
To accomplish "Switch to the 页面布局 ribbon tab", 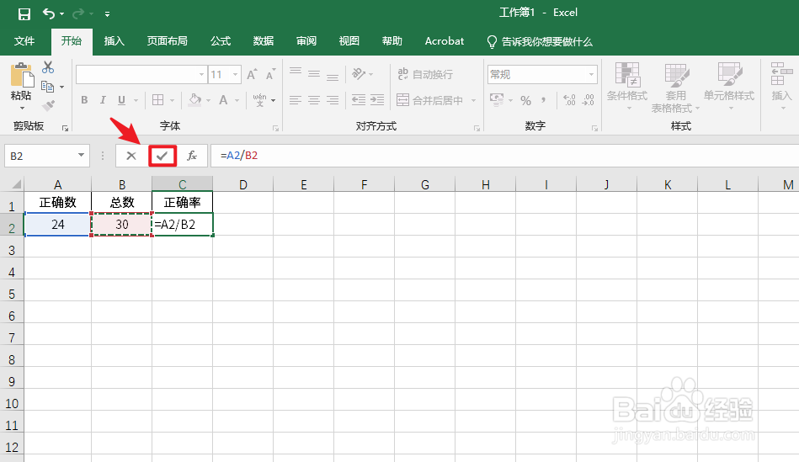I will click(168, 41).
